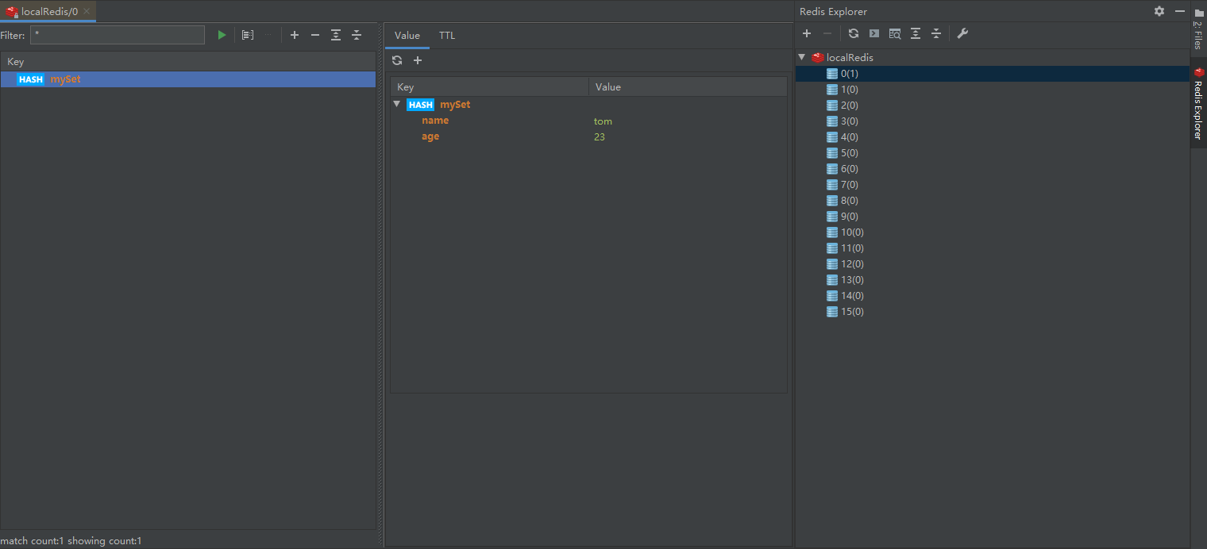Viewport: 1207px width, 549px height.
Task: Open the Redis console from Explorer toolbar
Action: point(874,33)
